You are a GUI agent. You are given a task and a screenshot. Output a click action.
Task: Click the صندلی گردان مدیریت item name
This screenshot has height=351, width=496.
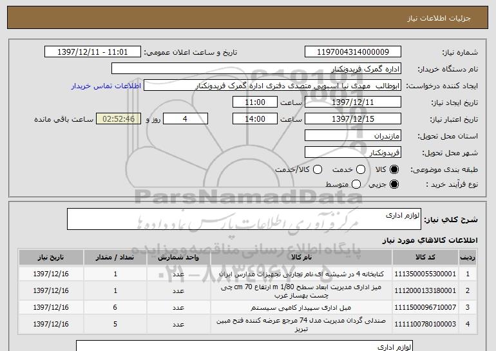[x=301, y=325]
